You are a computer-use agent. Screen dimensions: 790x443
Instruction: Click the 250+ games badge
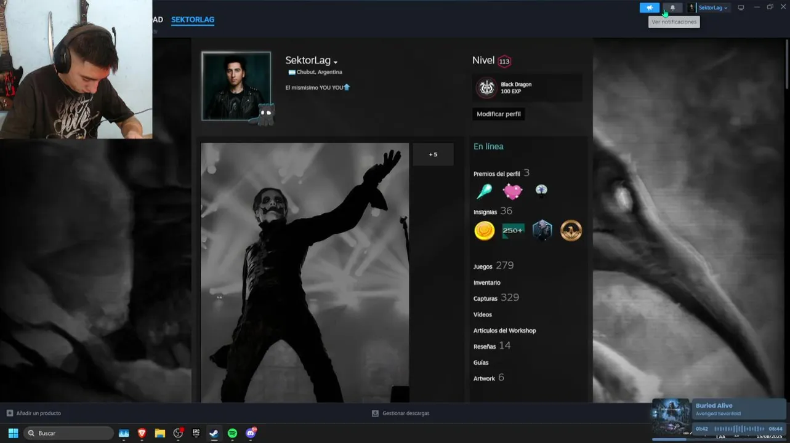[x=513, y=231]
